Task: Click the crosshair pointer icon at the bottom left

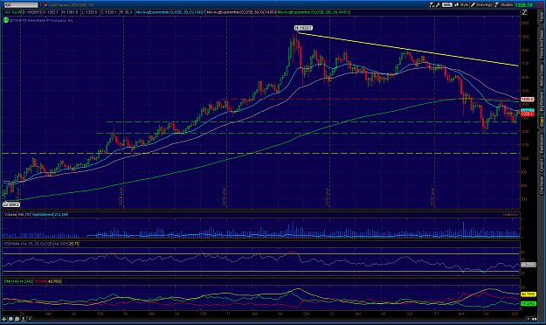Action: tap(5, 319)
